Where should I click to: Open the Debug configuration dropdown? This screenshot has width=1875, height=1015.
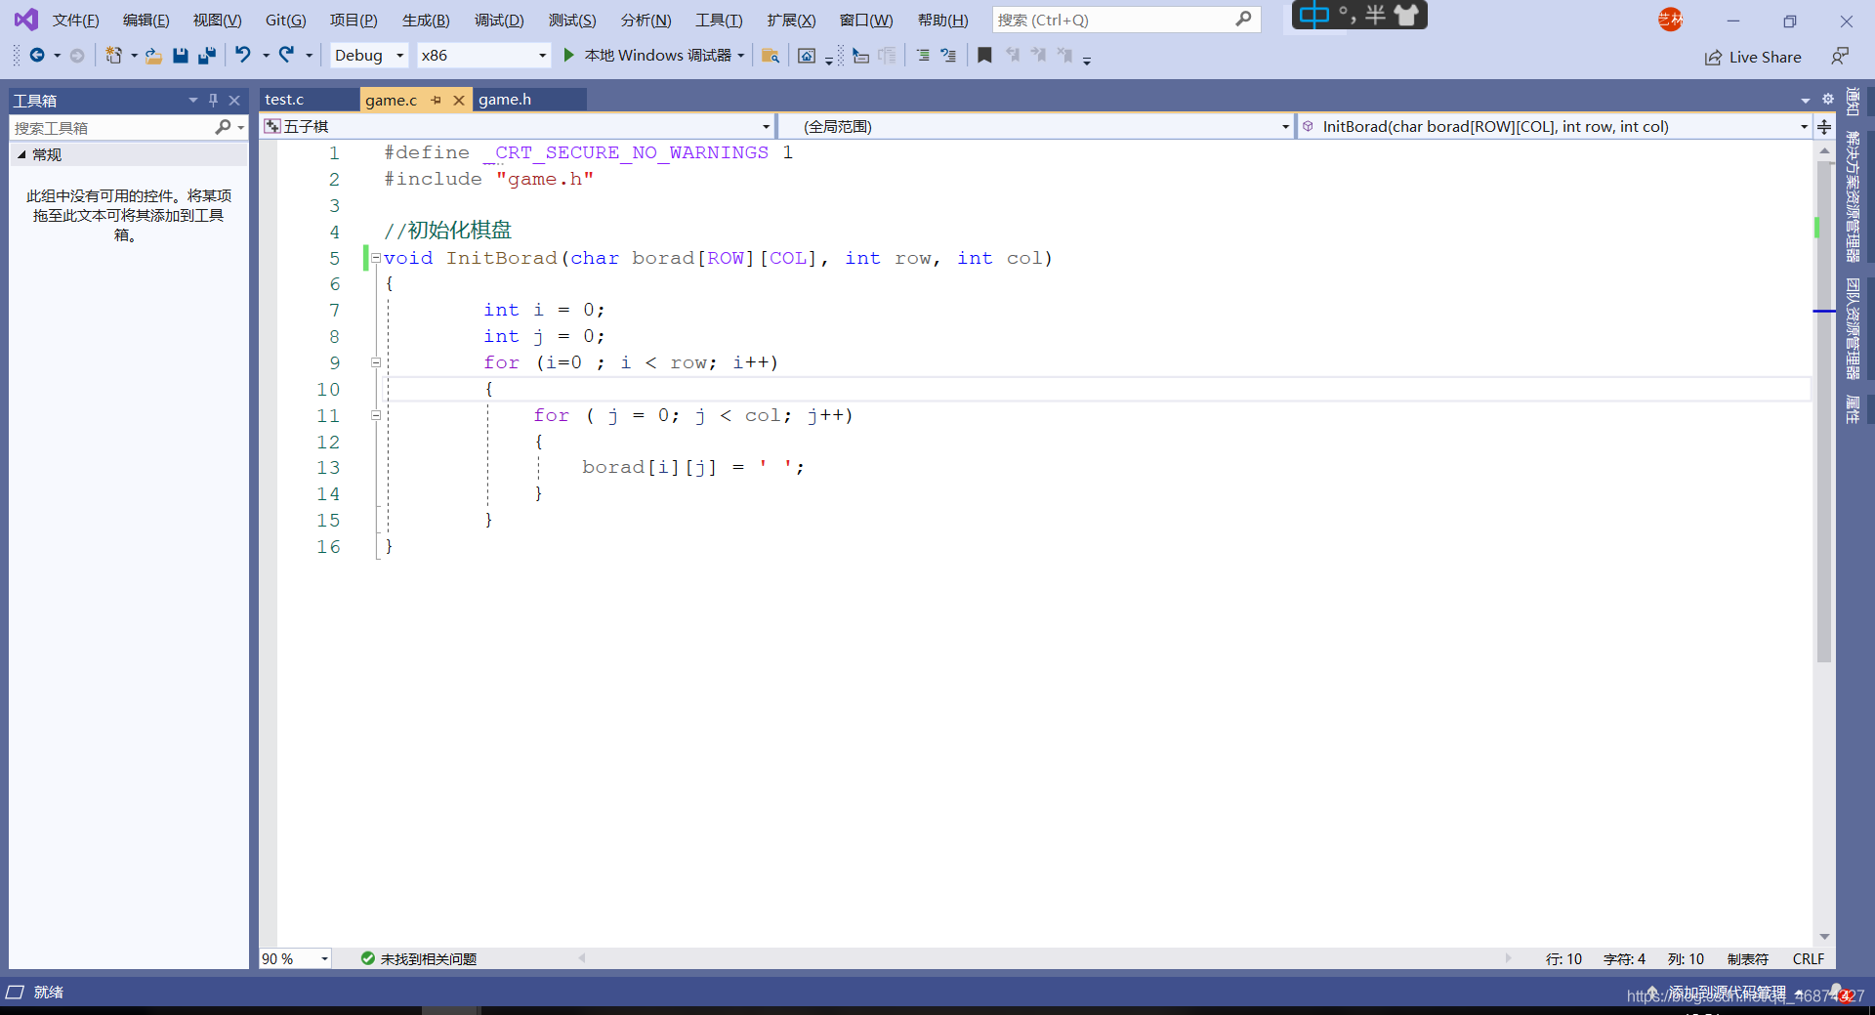[369, 56]
